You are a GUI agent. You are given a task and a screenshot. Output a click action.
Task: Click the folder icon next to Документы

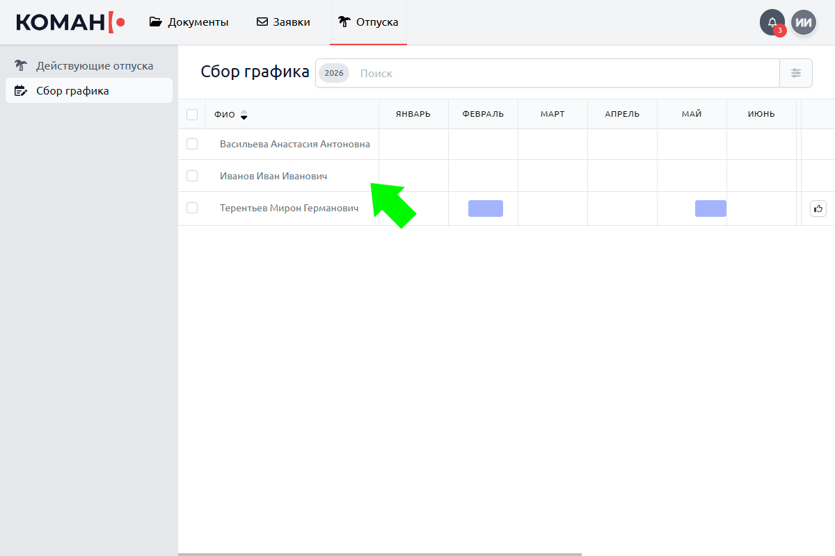click(156, 22)
